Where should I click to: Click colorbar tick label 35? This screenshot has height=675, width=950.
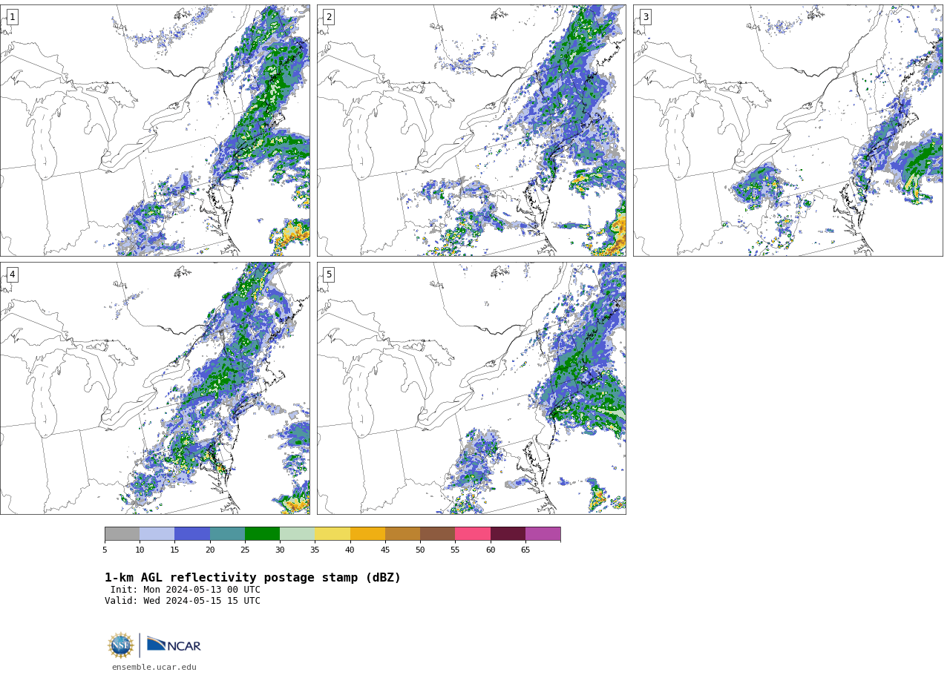click(315, 550)
